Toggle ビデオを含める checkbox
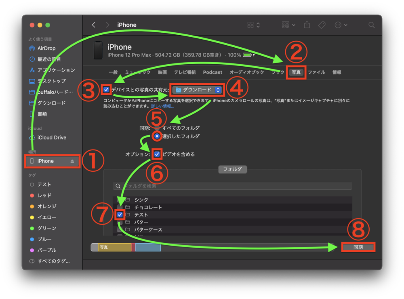 point(157,154)
